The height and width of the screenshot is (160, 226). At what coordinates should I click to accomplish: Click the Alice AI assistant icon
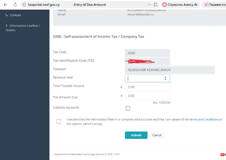(164, 5)
